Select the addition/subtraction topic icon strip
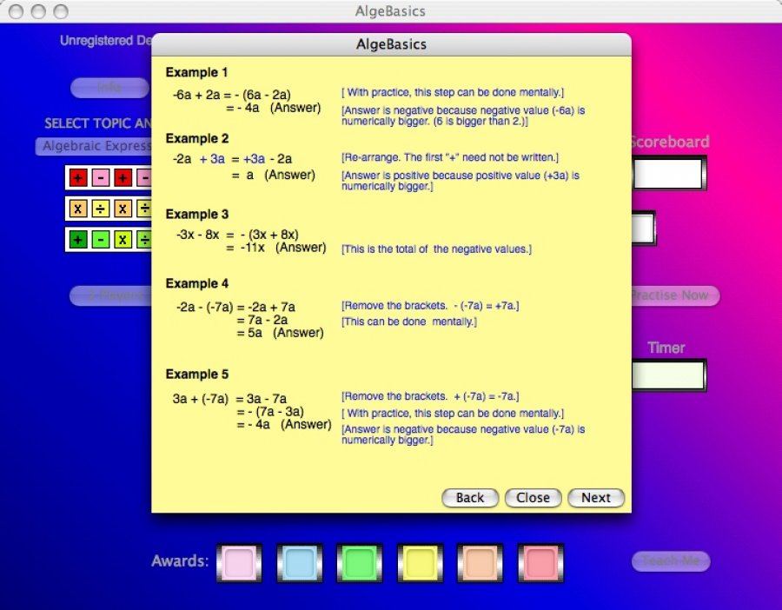Screen dimensions: 782x610 pyautogui.click(x=110, y=178)
